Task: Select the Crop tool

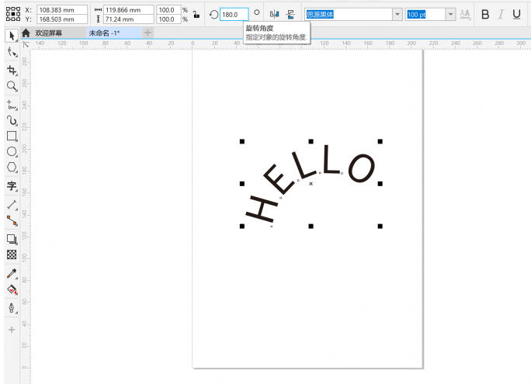Action: (12, 70)
